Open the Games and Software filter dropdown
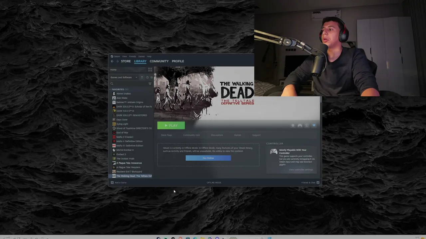 tap(124, 77)
